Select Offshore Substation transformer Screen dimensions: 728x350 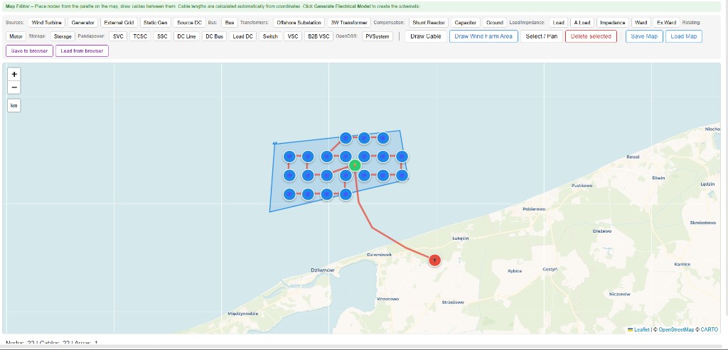(299, 22)
